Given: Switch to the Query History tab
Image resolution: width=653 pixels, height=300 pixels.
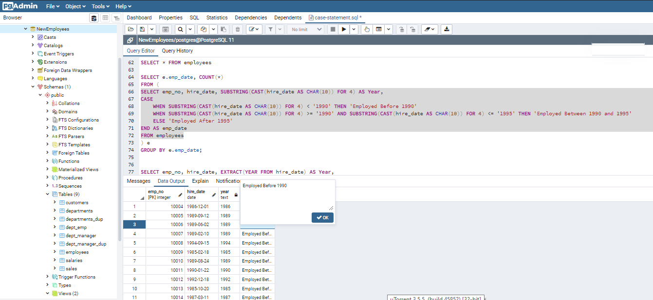Looking at the screenshot, I should [x=177, y=51].
